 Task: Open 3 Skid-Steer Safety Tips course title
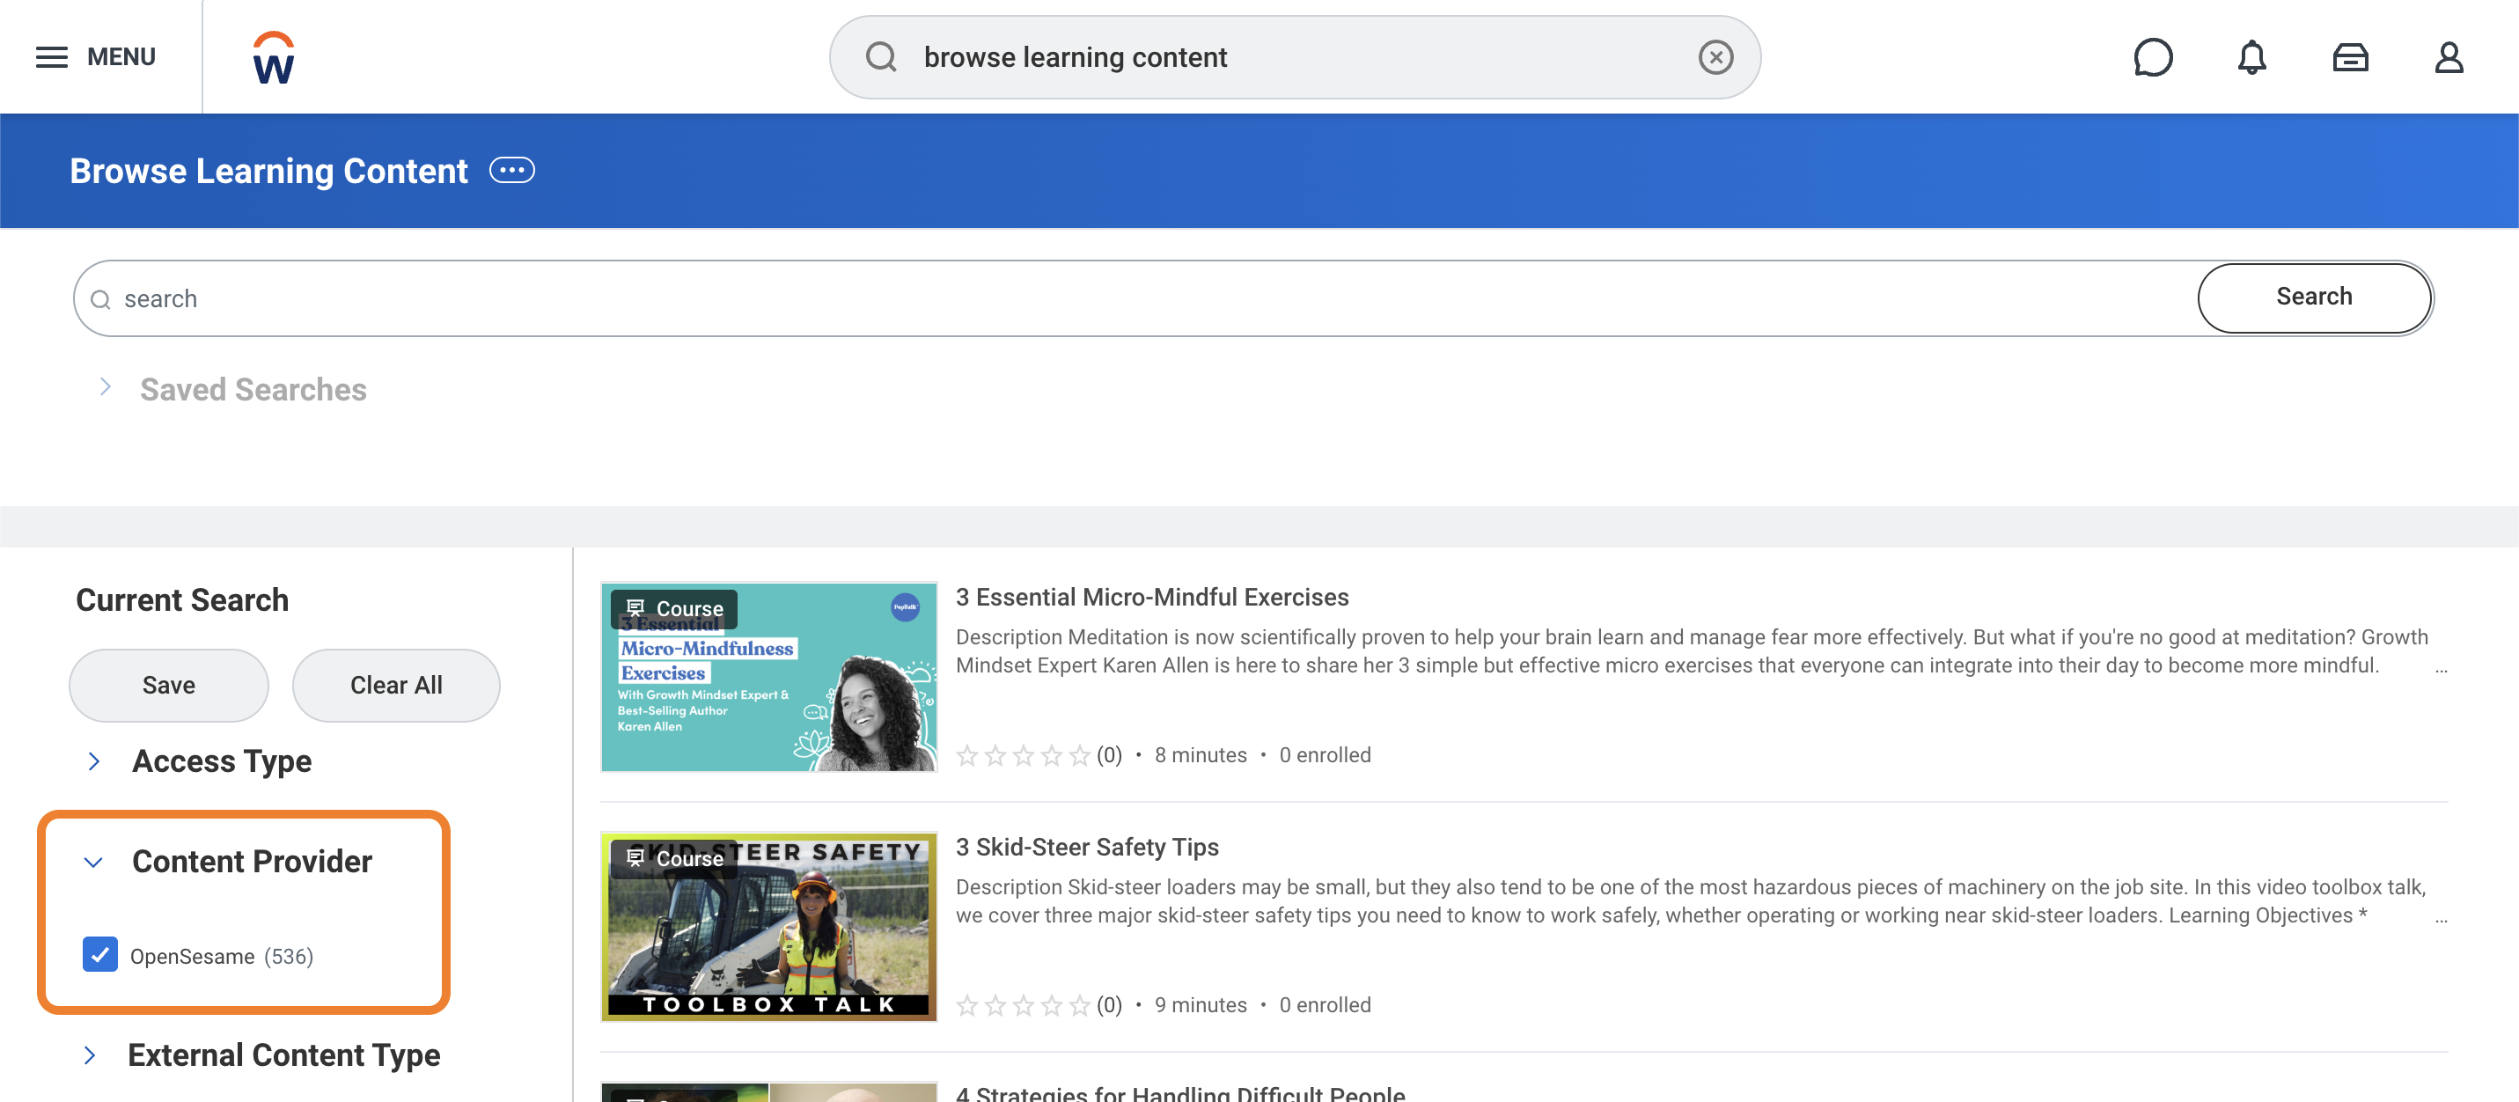[1087, 848]
